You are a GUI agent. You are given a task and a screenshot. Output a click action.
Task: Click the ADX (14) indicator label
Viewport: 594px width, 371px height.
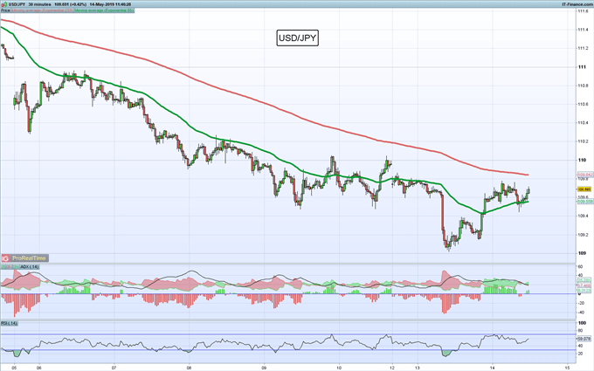pos(29,267)
